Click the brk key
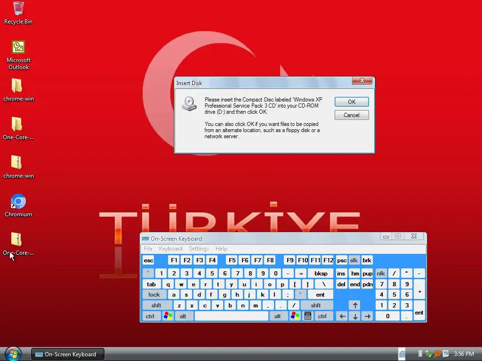This screenshot has width=482, height=361. [367, 260]
